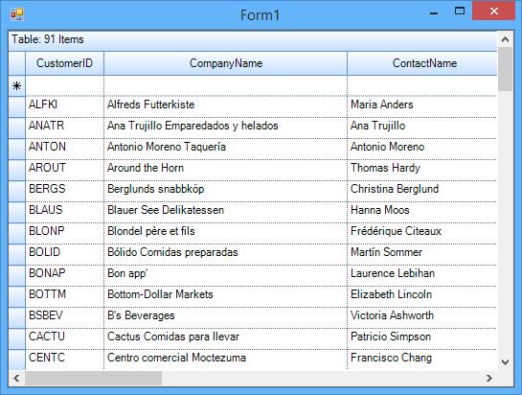Sort by the CustomerID column header

tap(64, 63)
